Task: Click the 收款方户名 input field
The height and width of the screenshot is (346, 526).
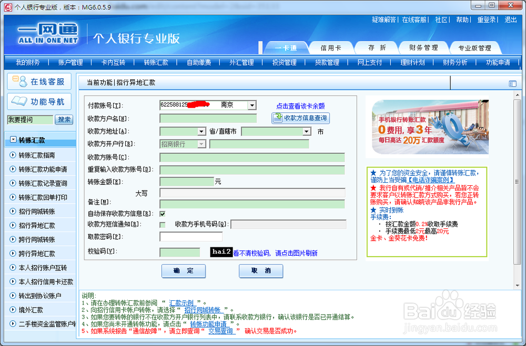Action: (208, 118)
